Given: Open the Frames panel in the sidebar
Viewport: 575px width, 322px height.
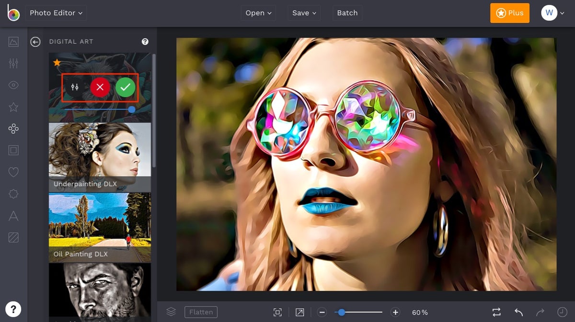Looking at the screenshot, I should [x=13, y=150].
